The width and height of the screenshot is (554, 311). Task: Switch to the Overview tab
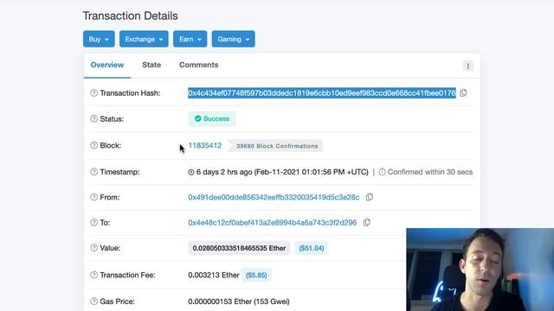(107, 65)
